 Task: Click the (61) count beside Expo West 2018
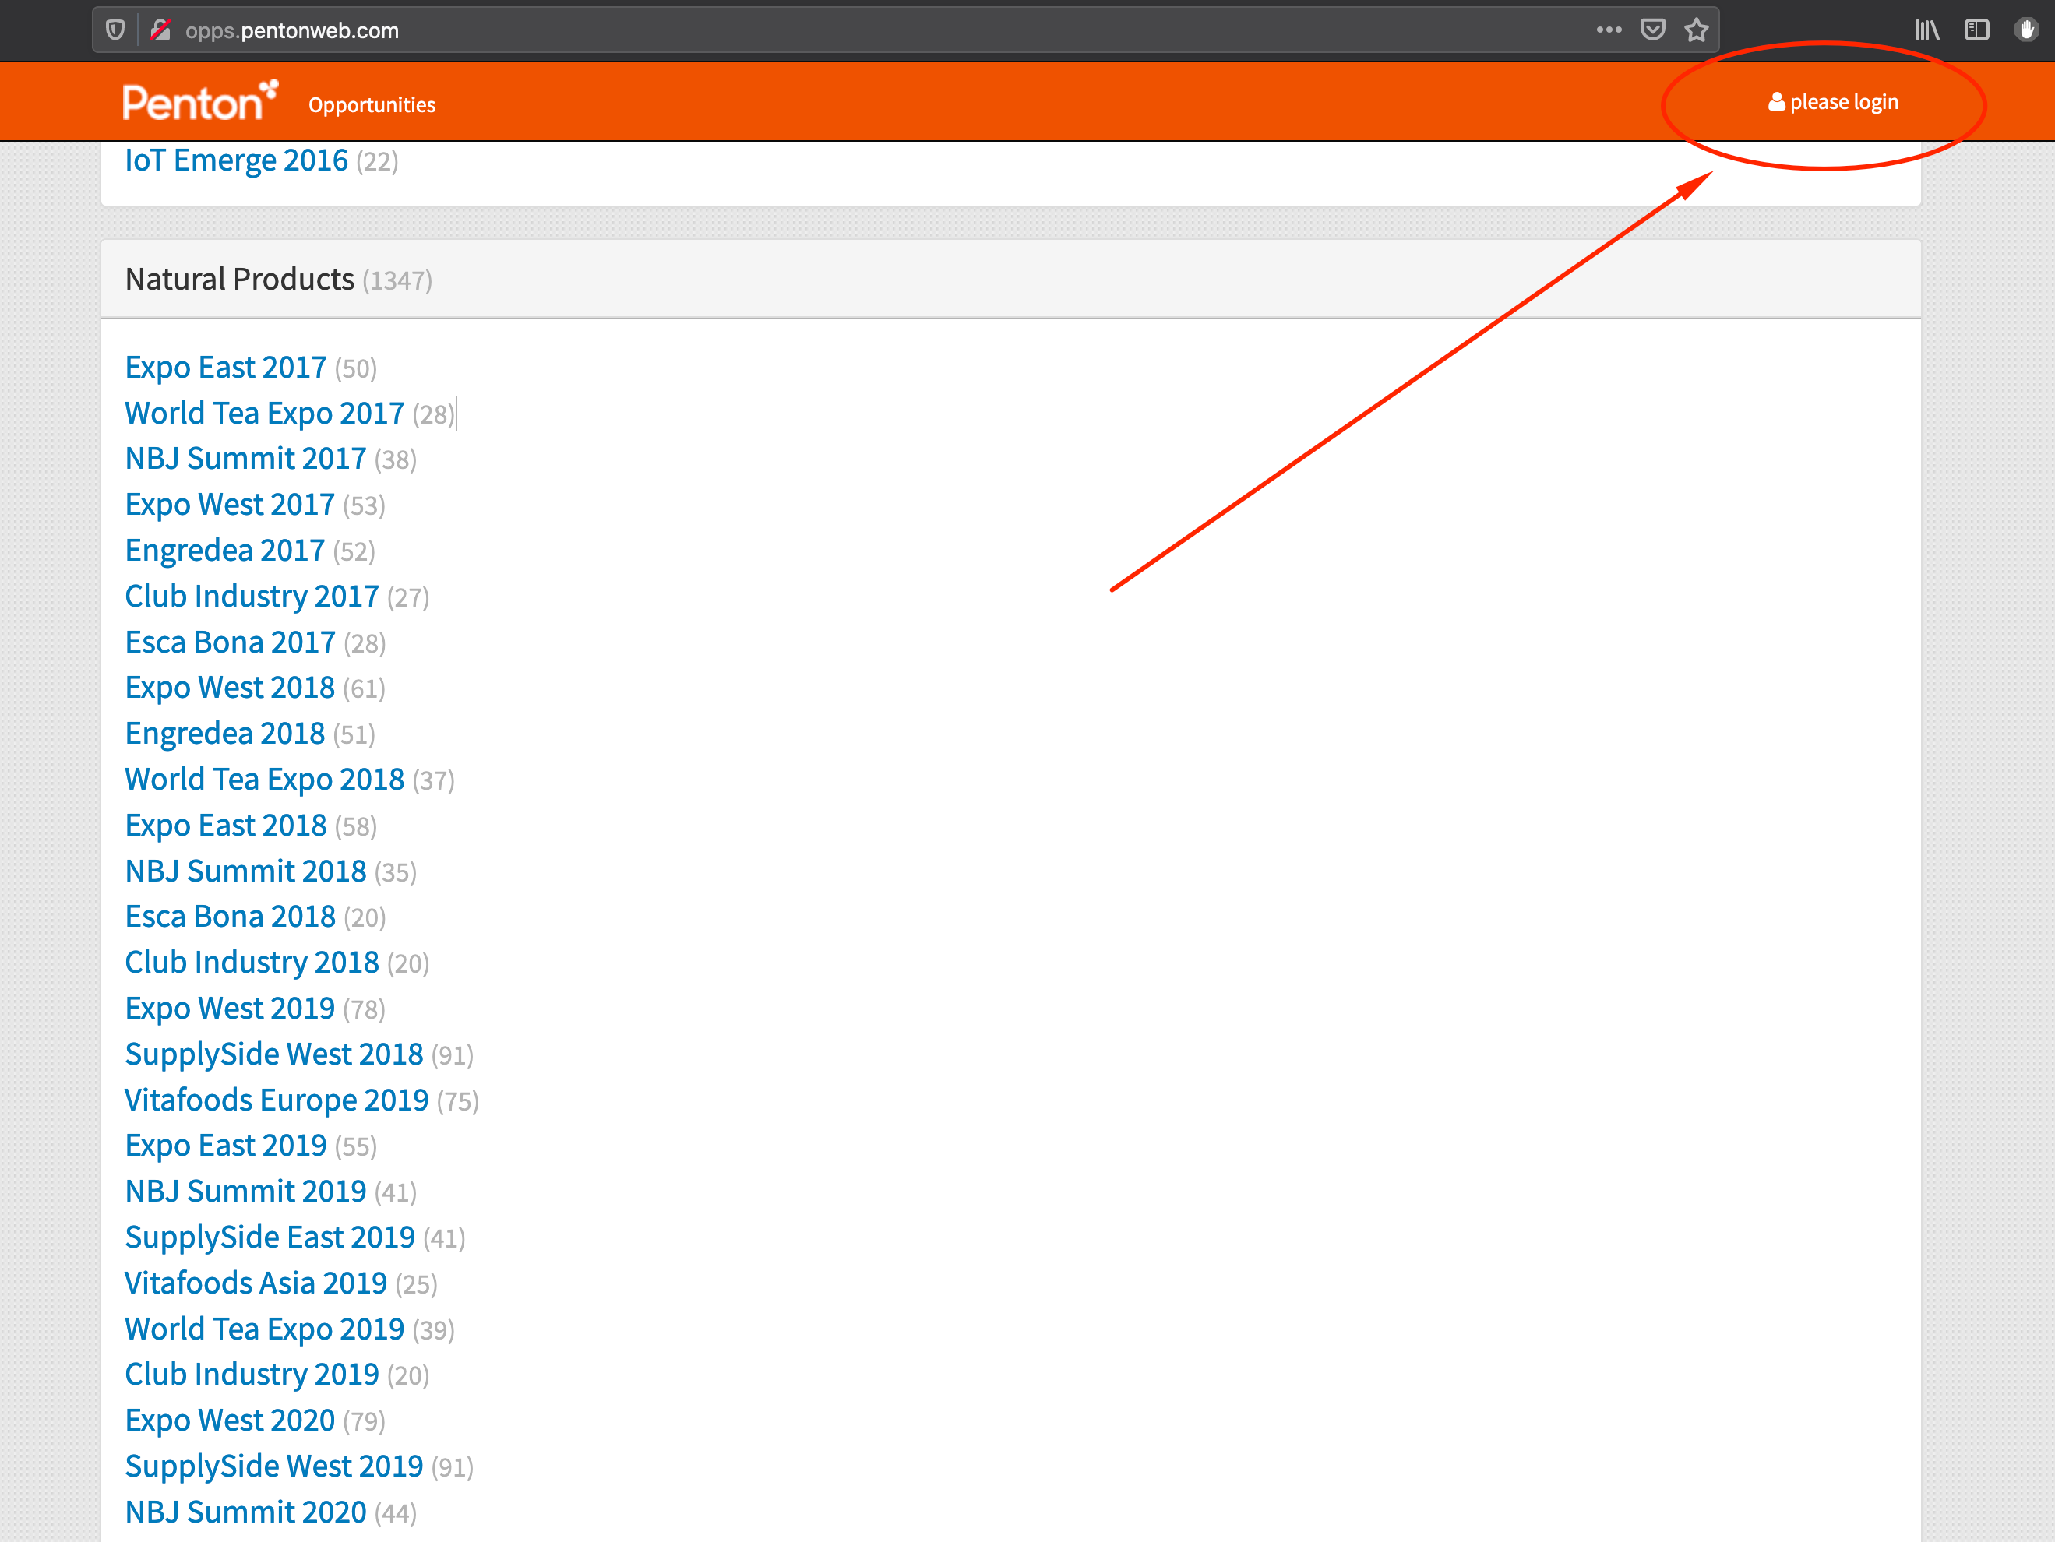point(364,689)
